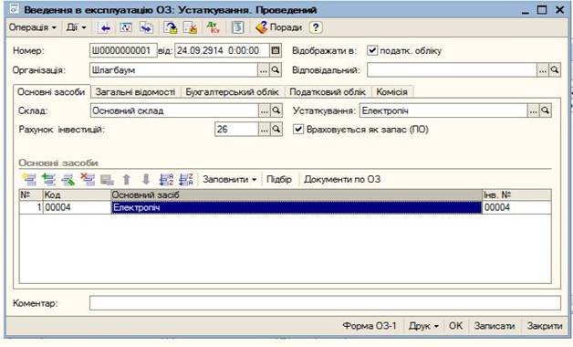The width and height of the screenshot is (573, 347).
Task: Click ellipsis select button for Устаткування
Action: (533, 110)
